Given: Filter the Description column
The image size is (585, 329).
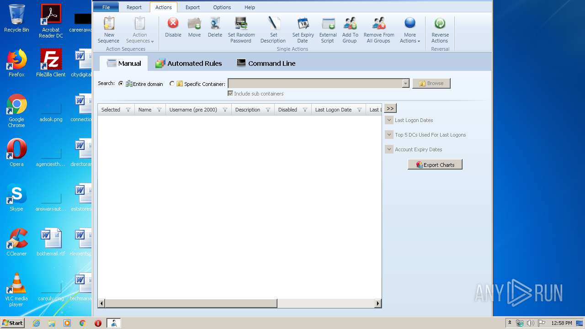Looking at the screenshot, I should [x=268, y=110].
